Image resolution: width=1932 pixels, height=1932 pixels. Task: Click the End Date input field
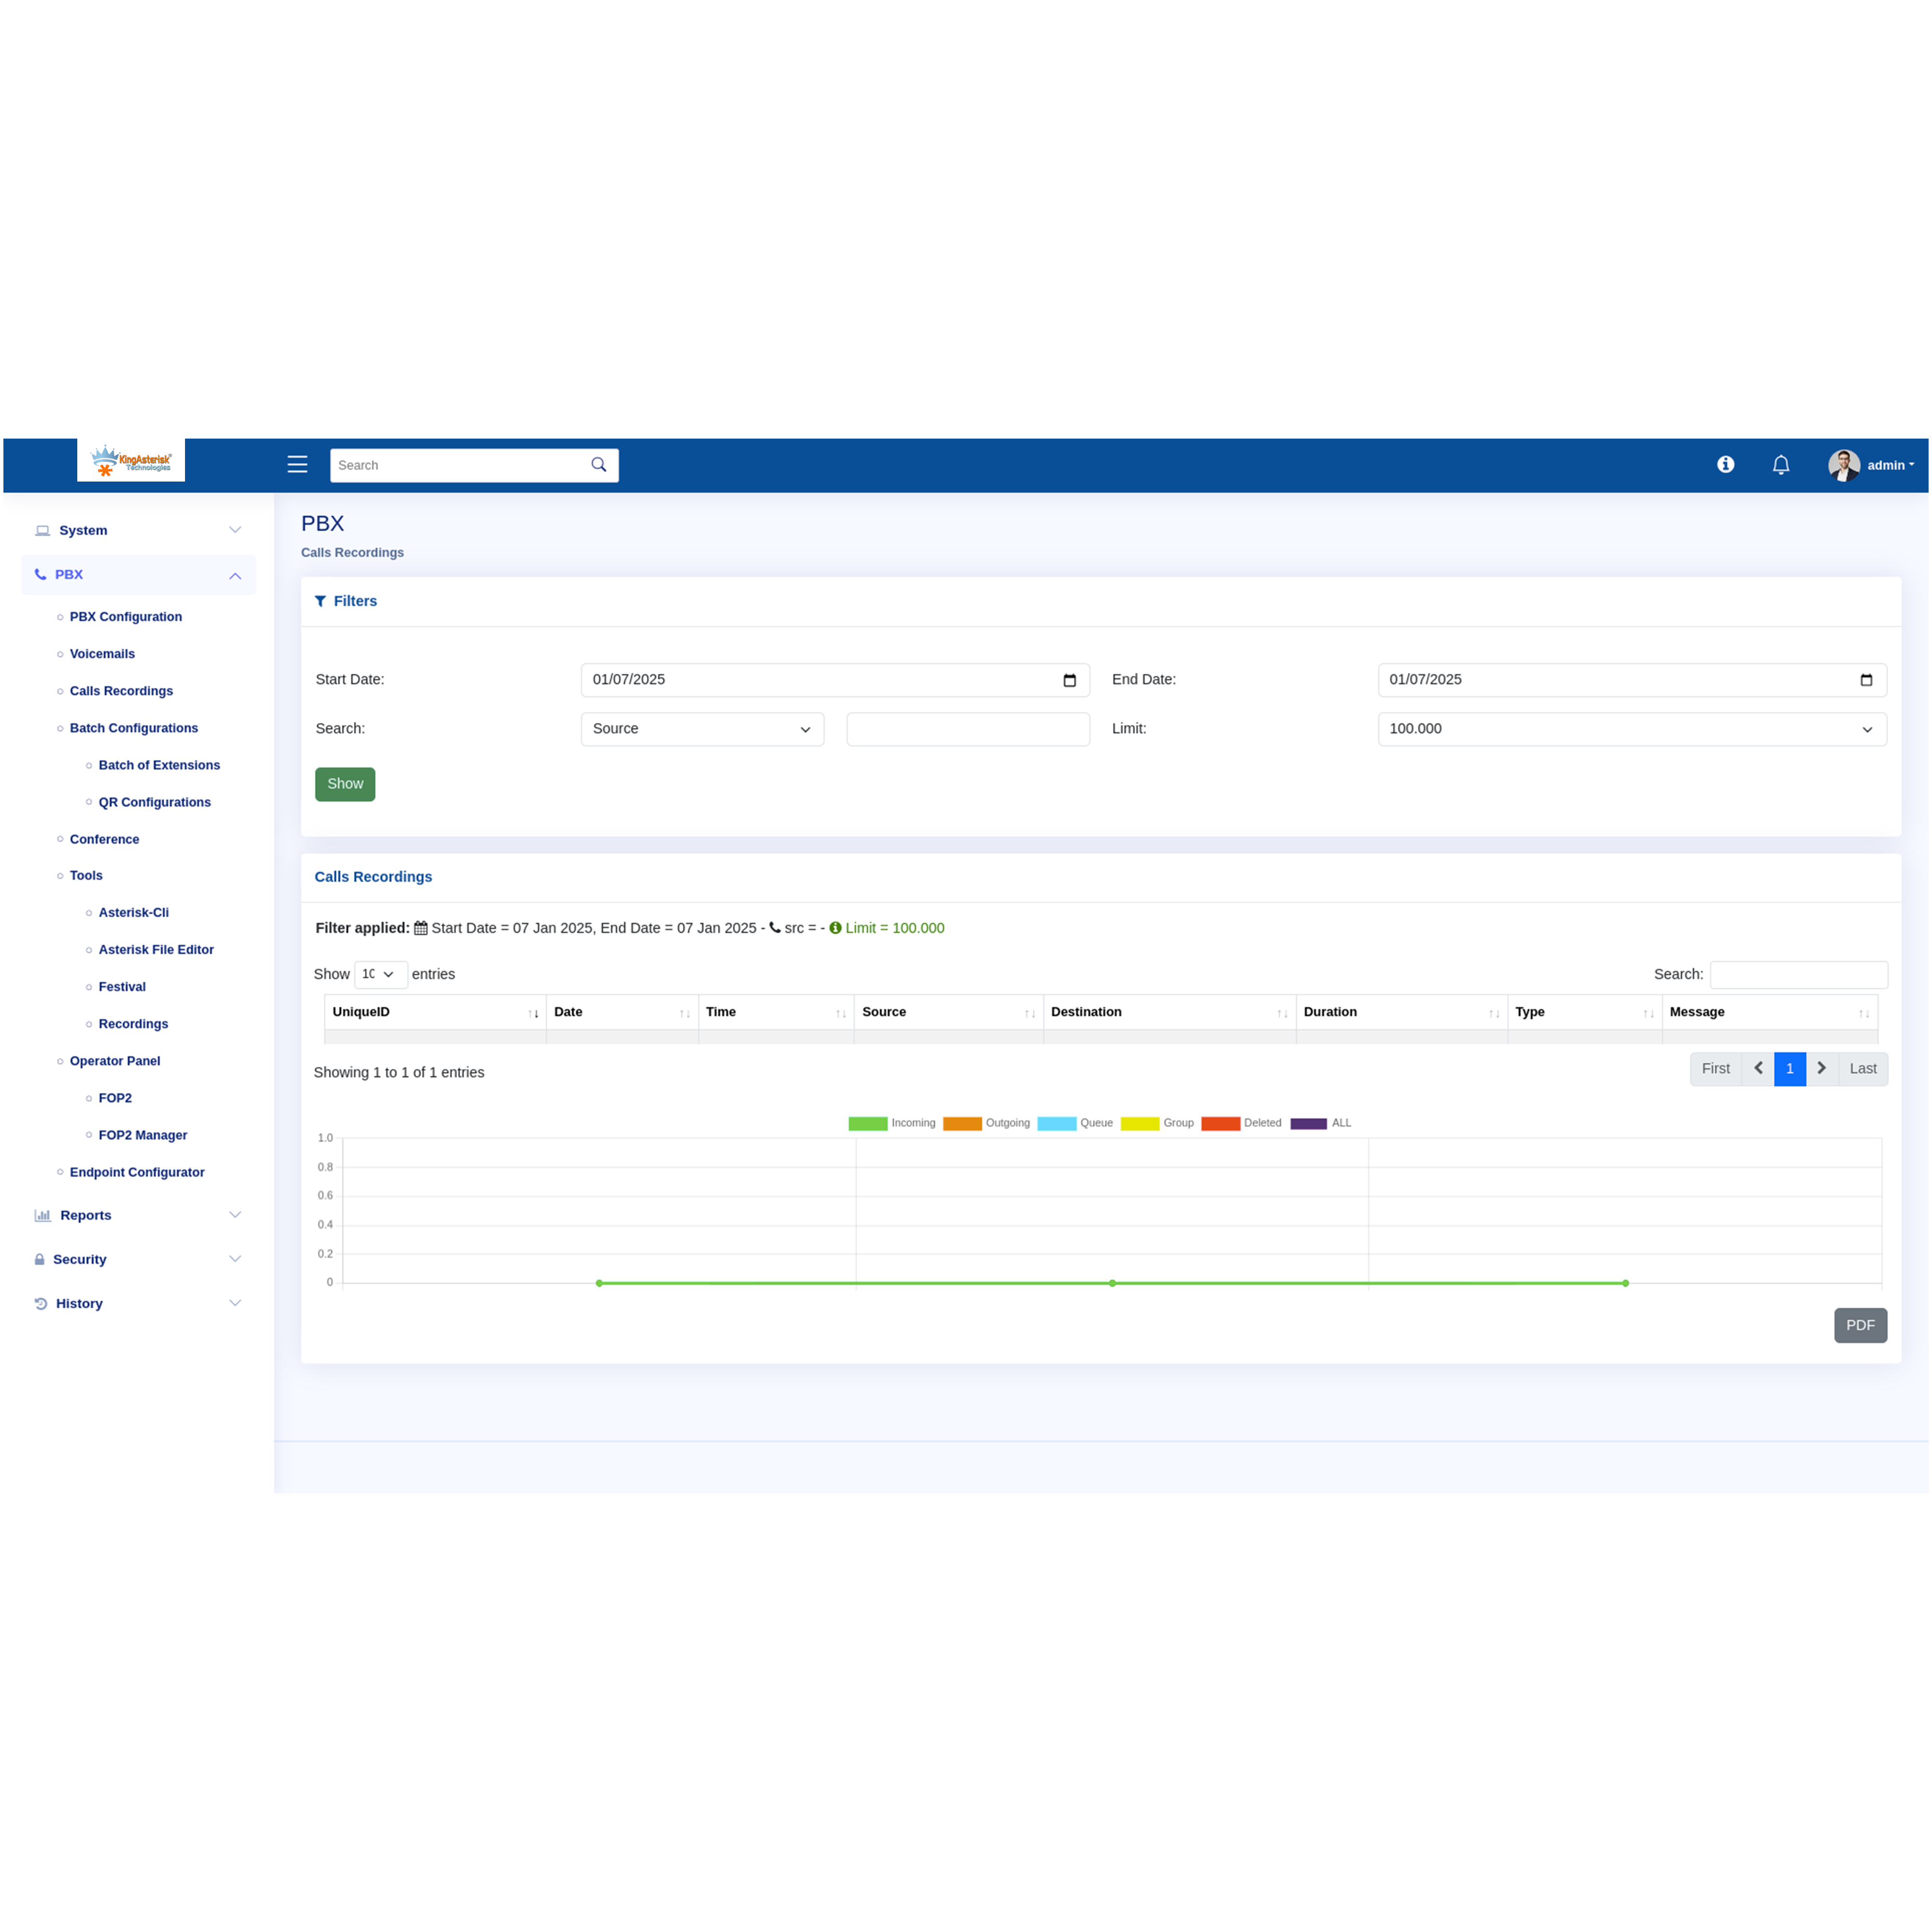coord(1632,680)
